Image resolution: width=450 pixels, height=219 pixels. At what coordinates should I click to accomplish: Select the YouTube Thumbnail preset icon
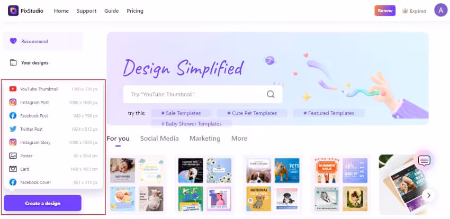pyautogui.click(x=13, y=89)
